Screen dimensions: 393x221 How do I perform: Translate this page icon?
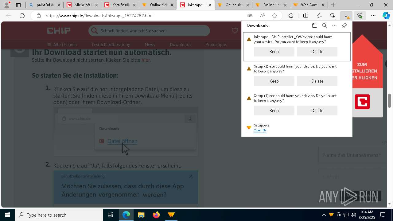[250, 16]
